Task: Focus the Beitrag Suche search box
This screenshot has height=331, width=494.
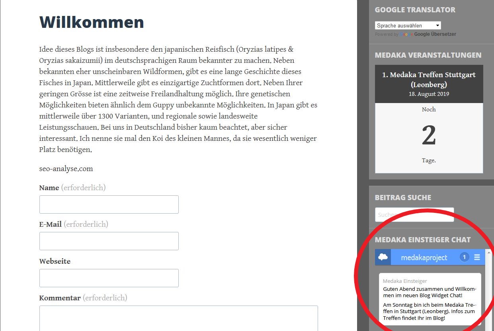Action: [414, 215]
